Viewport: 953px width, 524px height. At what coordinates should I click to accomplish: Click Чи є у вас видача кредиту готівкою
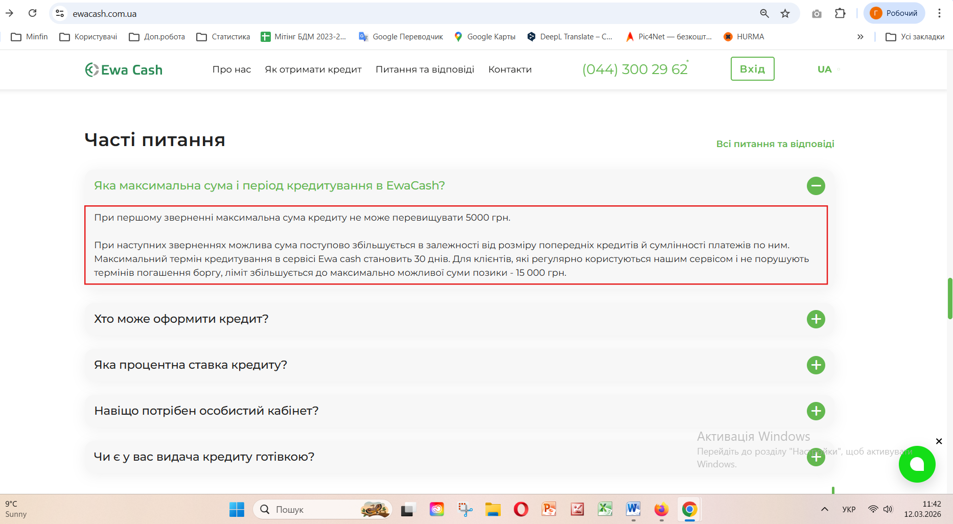coord(204,457)
